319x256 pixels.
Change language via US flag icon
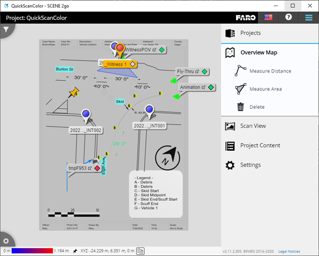pos(268,17)
